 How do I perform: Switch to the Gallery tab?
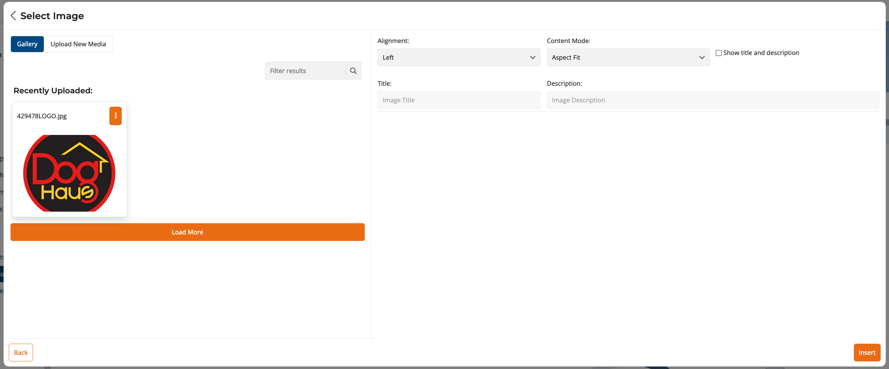27,44
